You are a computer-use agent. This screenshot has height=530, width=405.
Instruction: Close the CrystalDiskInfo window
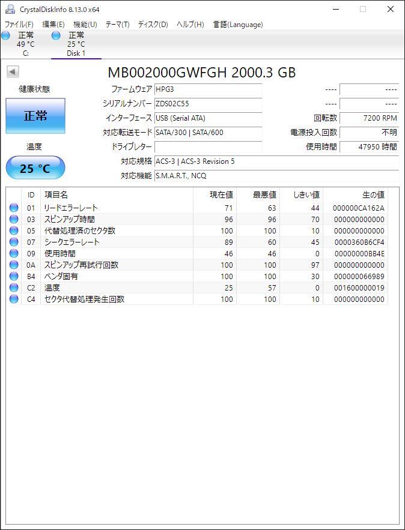(x=391, y=9)
